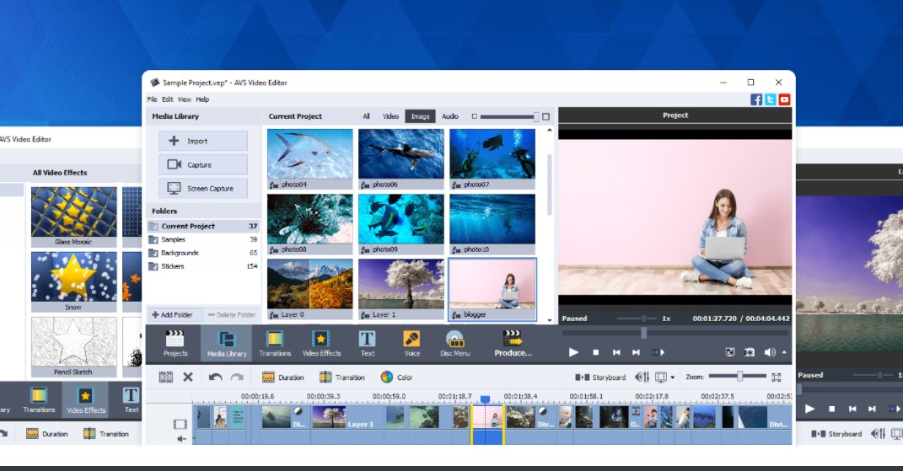
Task: Select the photo09 thumbnail
Action: 400,224
